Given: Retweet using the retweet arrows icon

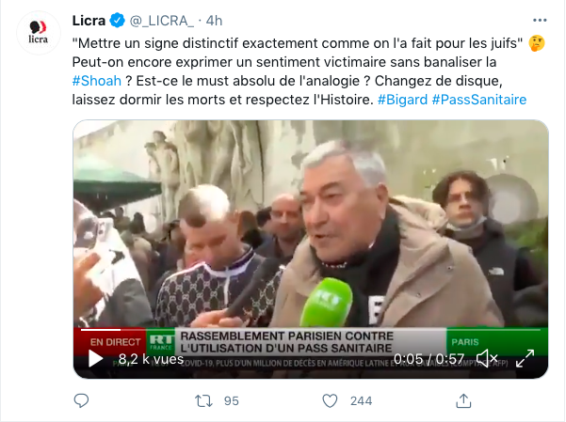Looking at the screenshot, I should 203,400.
